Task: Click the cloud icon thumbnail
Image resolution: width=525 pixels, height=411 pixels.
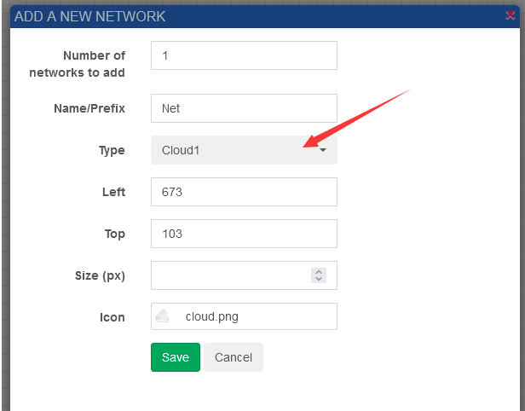Action: pyautogui.click(x=163, y=316)
